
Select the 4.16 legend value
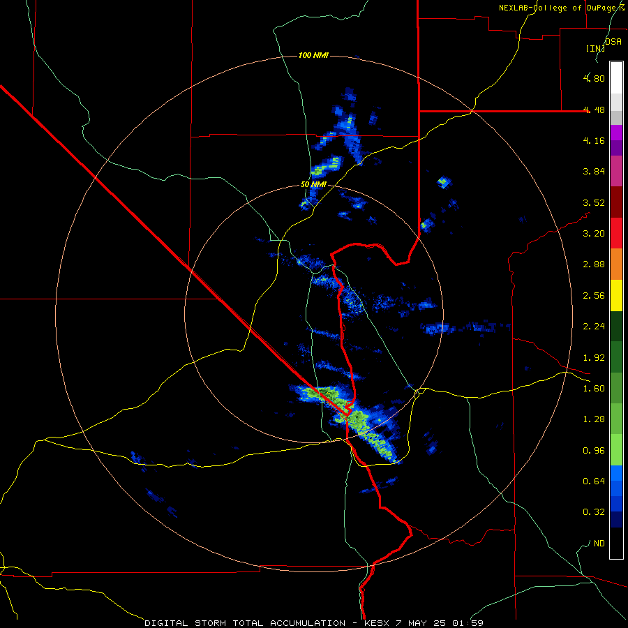coord(594,140)
